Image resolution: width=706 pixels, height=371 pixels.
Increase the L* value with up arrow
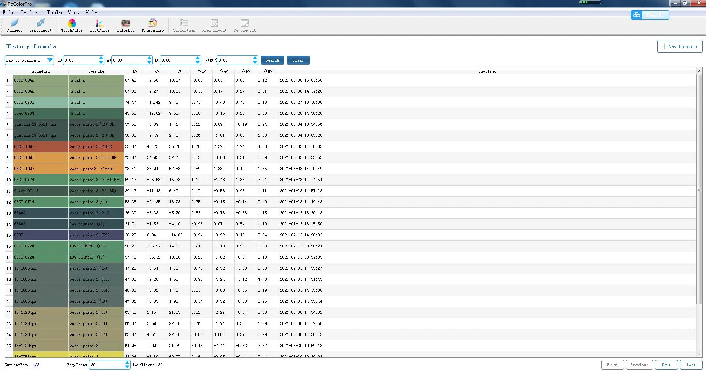click(x=101, y=58)
